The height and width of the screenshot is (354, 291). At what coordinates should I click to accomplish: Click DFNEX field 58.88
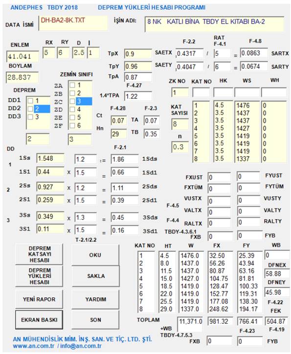click(x=277, y=274)
